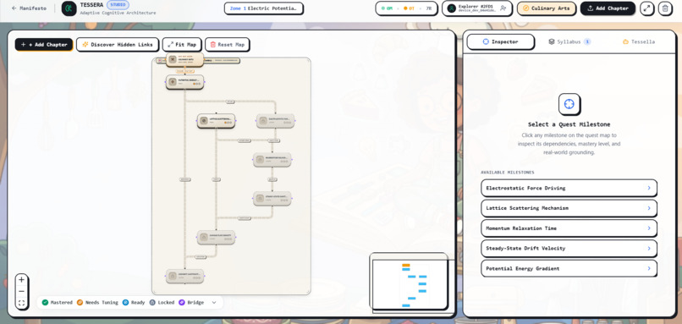This screenshot has width=682, height=324.
Task: Select the Potential Energy node on the map
Action: 184,82
